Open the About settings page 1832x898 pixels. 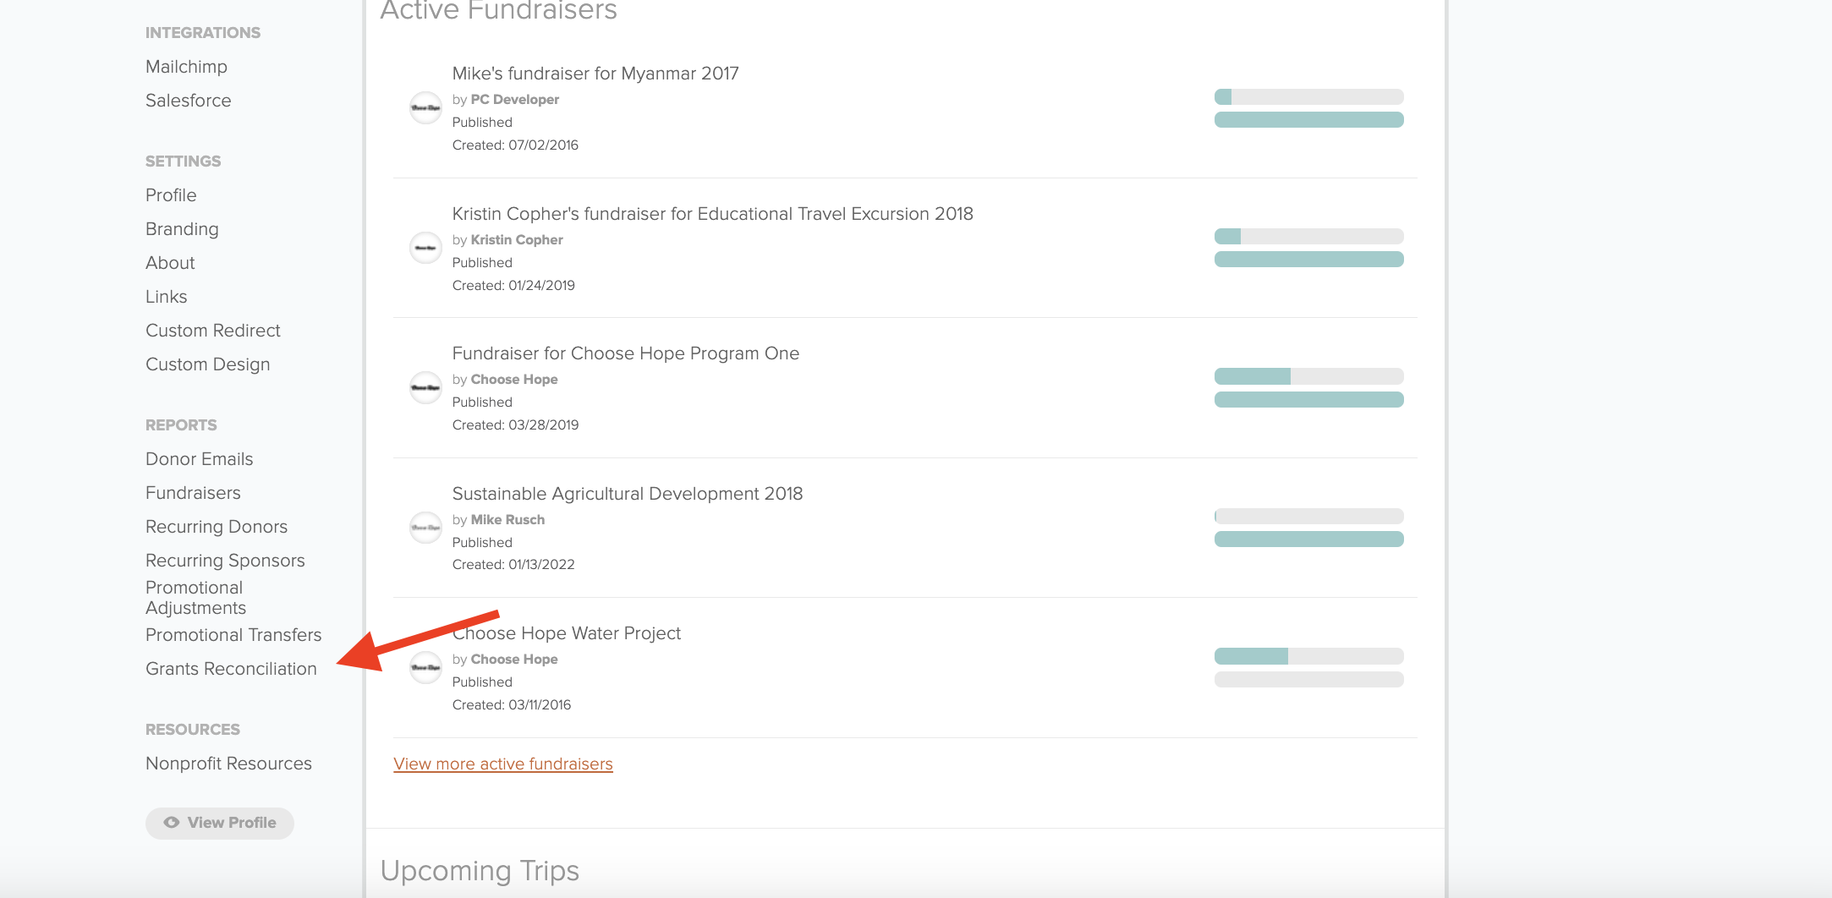[x=170, y=263]
